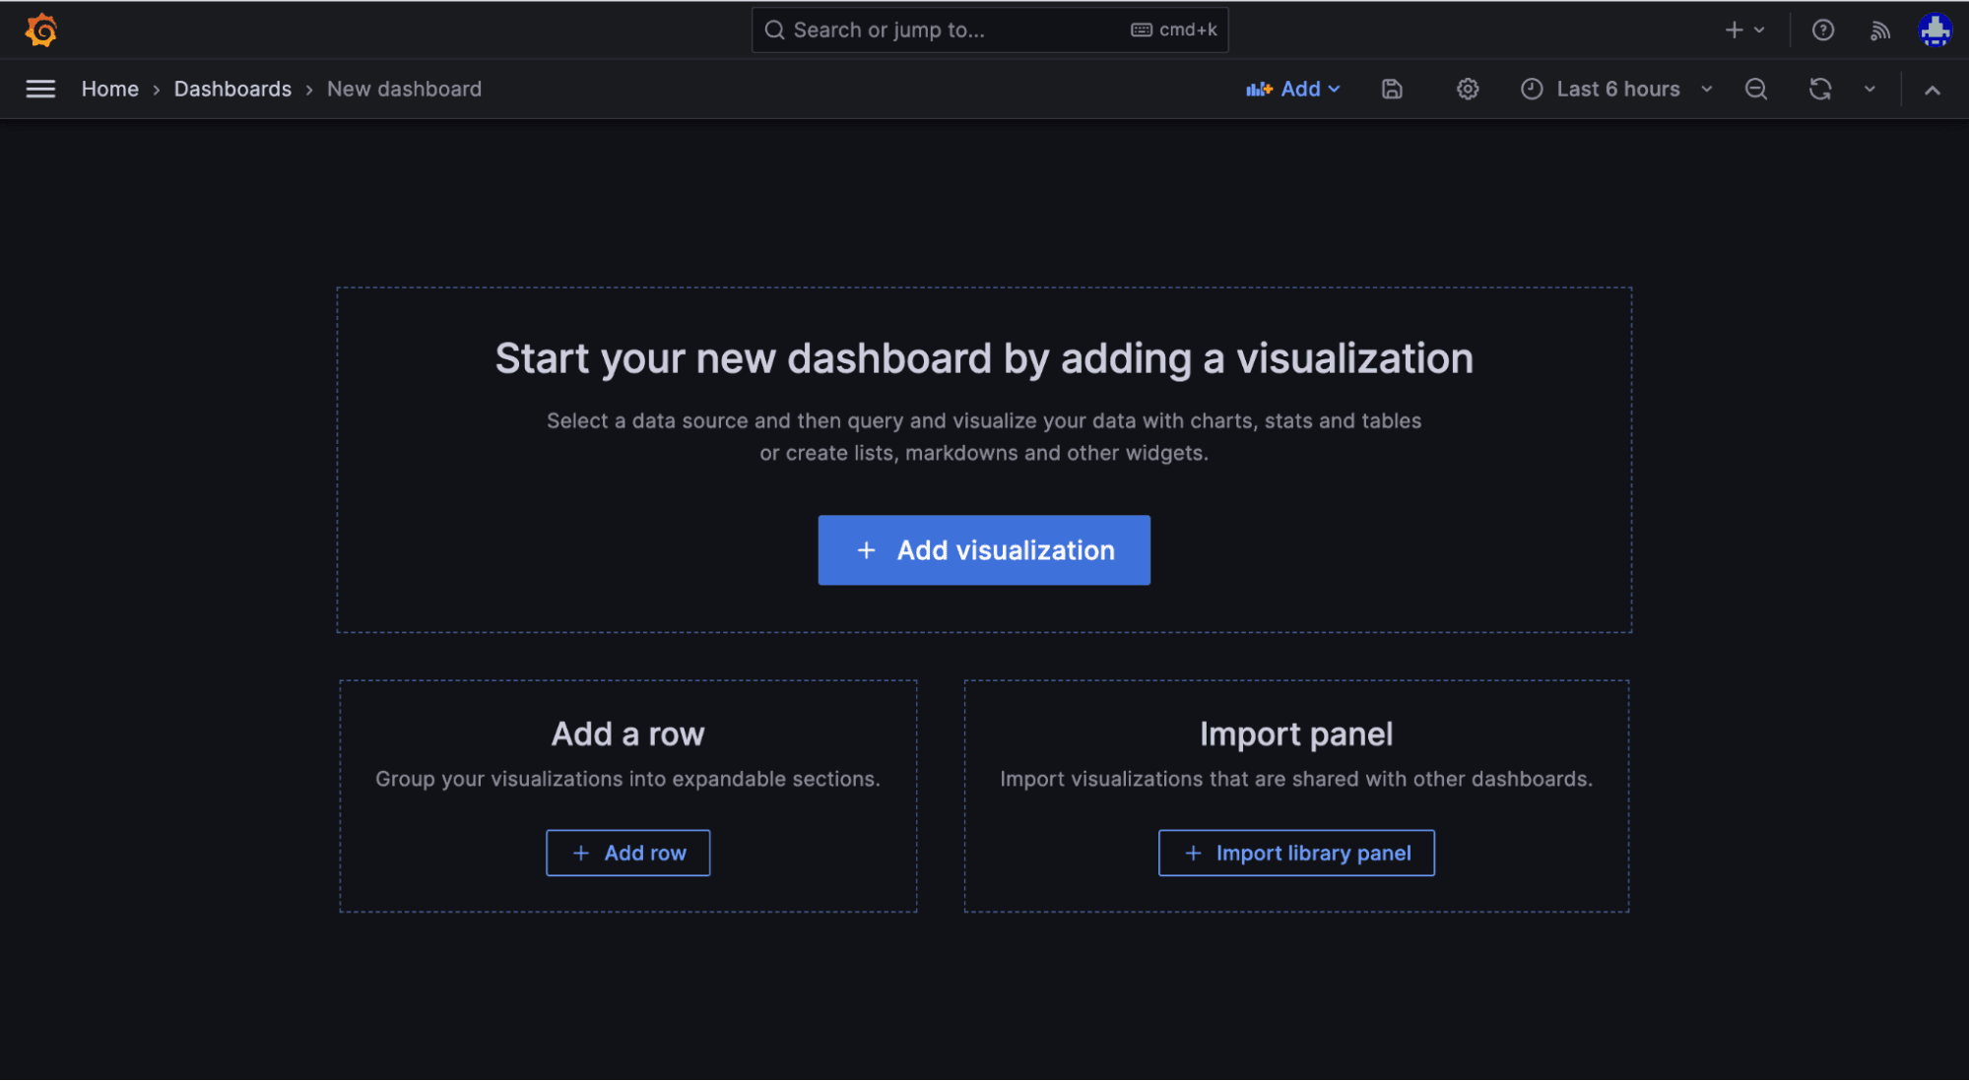Navigate to Dashboards breadcrumb
This screenshot has height=1081, width=1969.
coord(232,89)
